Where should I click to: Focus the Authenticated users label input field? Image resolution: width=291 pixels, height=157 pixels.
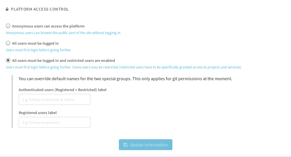[x=54, y=99]
